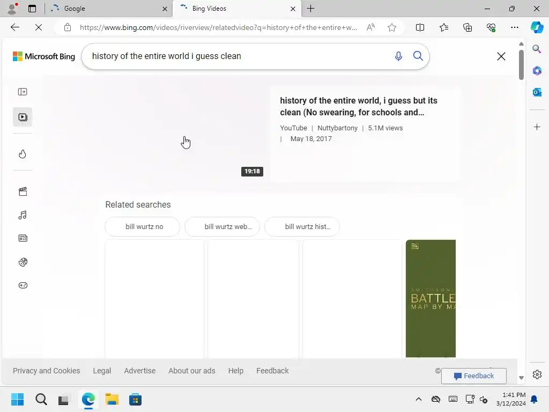Select related search bill wurtz no
Screen dimensions: 549x412
pos(143,227)
